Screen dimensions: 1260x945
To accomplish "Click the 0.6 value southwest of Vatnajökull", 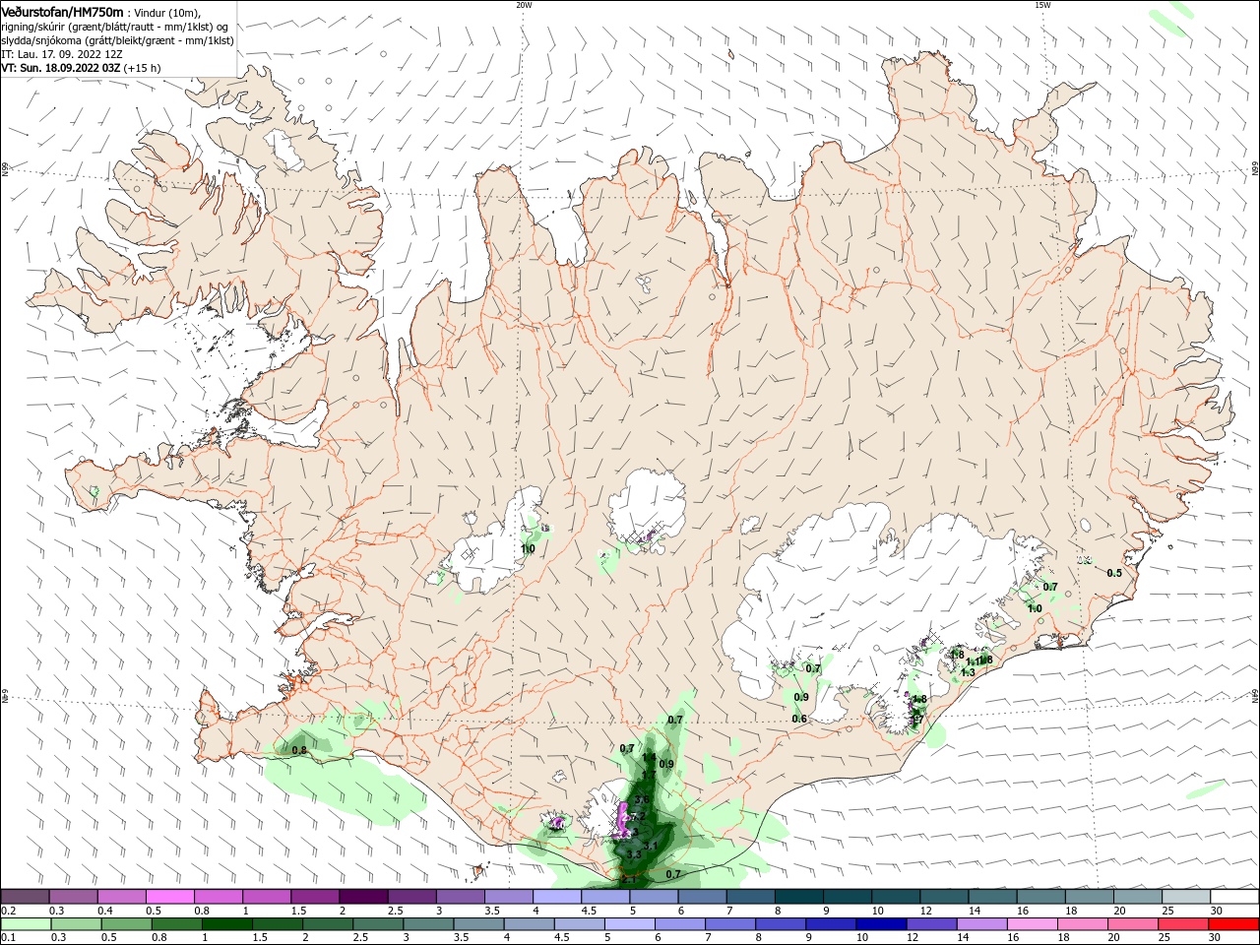I will (x=798, y=719).
